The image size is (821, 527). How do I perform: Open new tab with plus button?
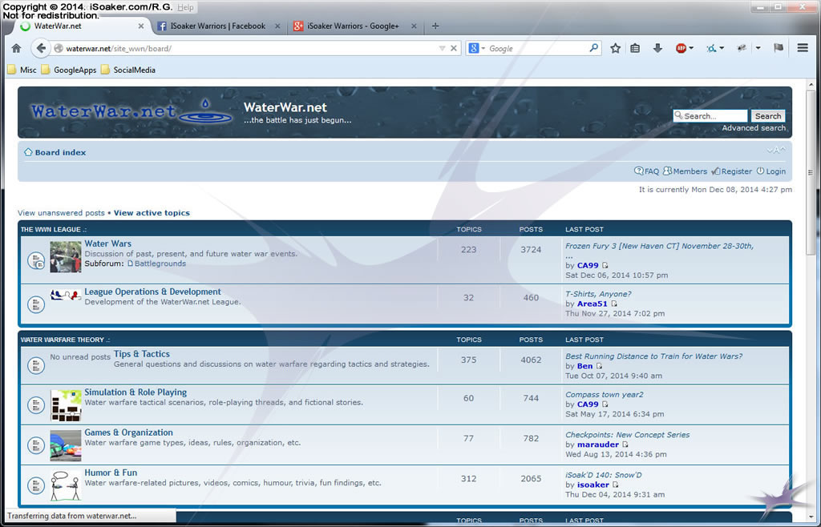click(x=435, y=26)
